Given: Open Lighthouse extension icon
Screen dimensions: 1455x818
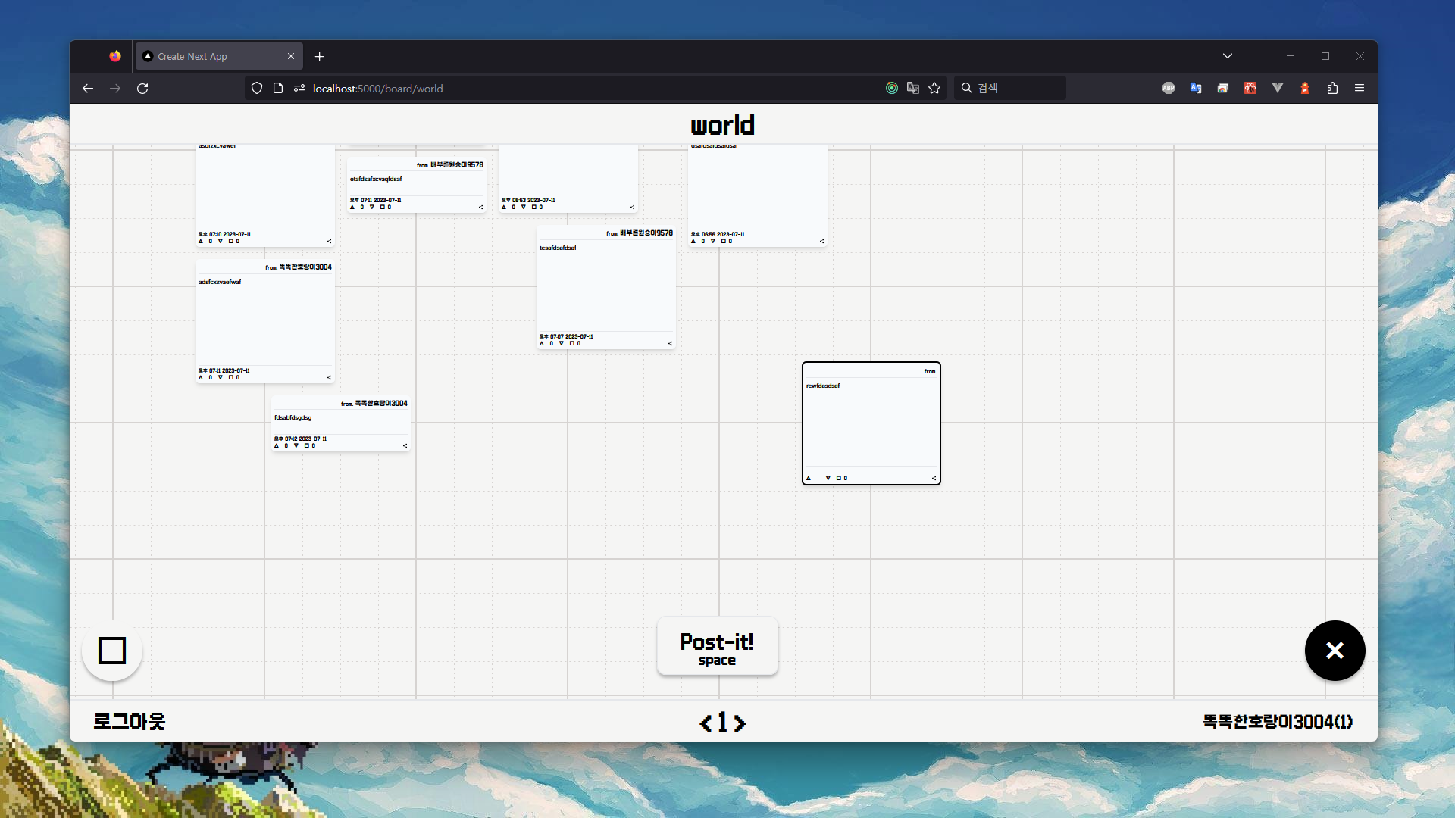Looking at the screenshot, I should 1305,89.
